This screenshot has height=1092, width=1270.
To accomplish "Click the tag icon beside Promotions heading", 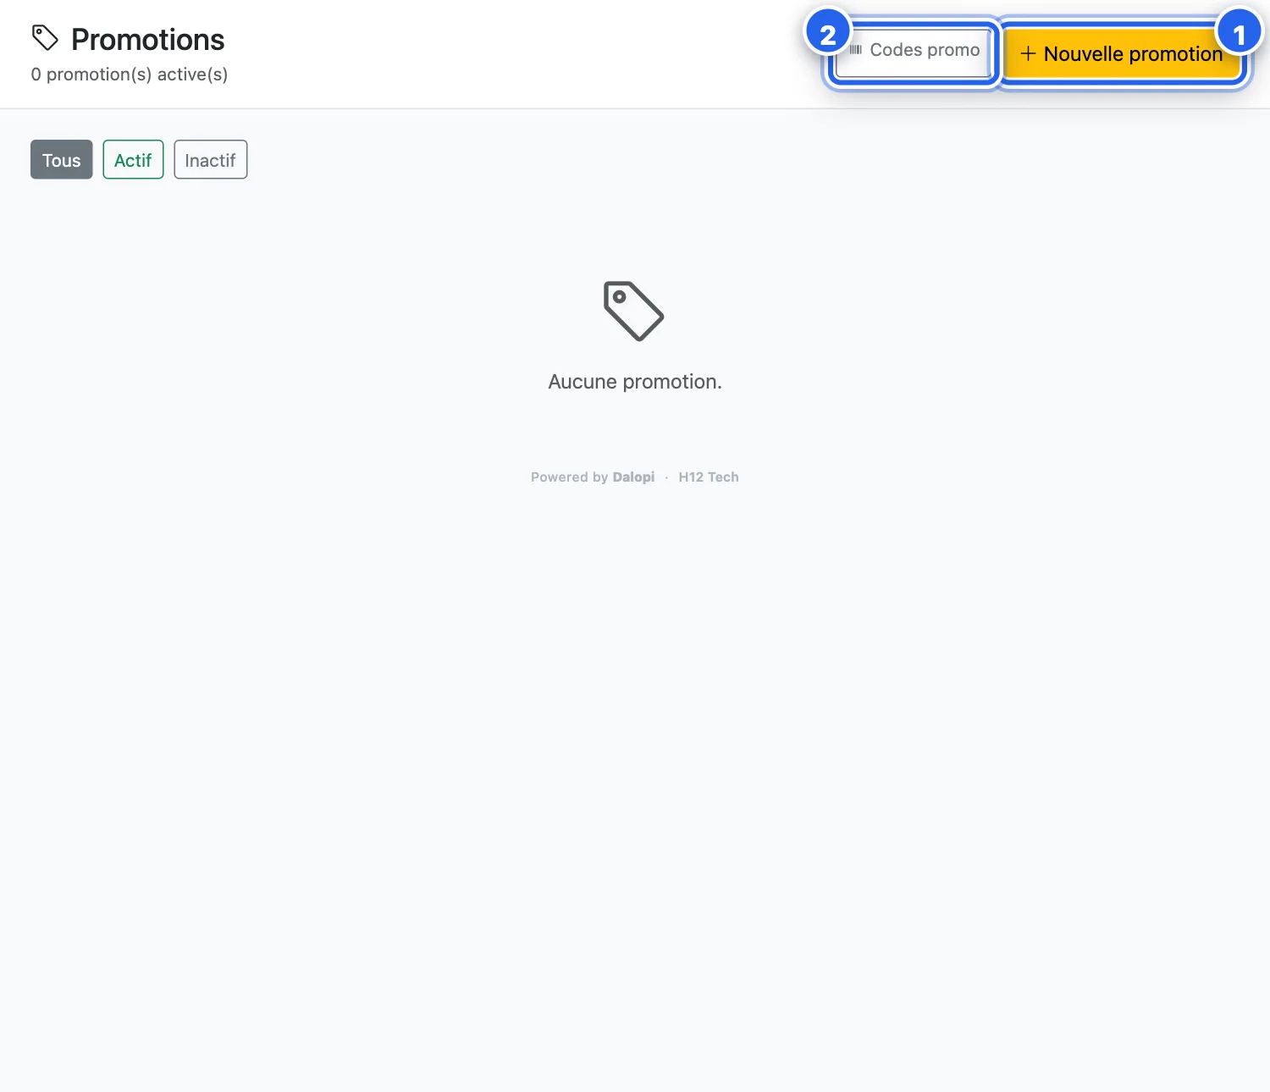I will [45, 38].
